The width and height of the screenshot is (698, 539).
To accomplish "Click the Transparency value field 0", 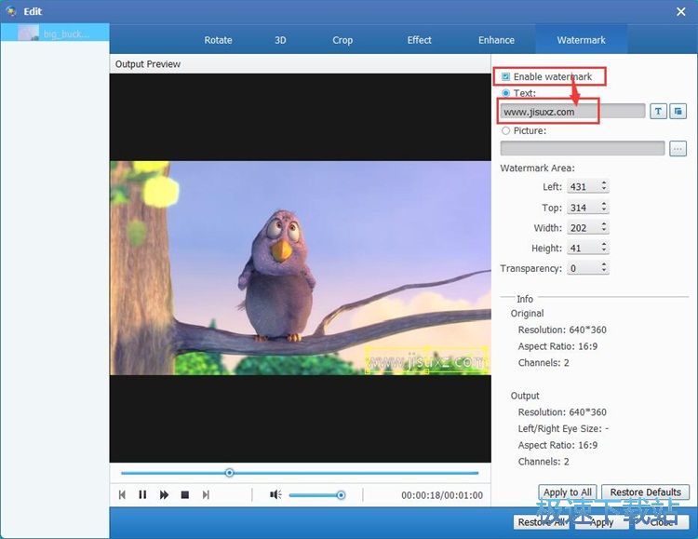I will pyautogui.click(x=584, y=268).
